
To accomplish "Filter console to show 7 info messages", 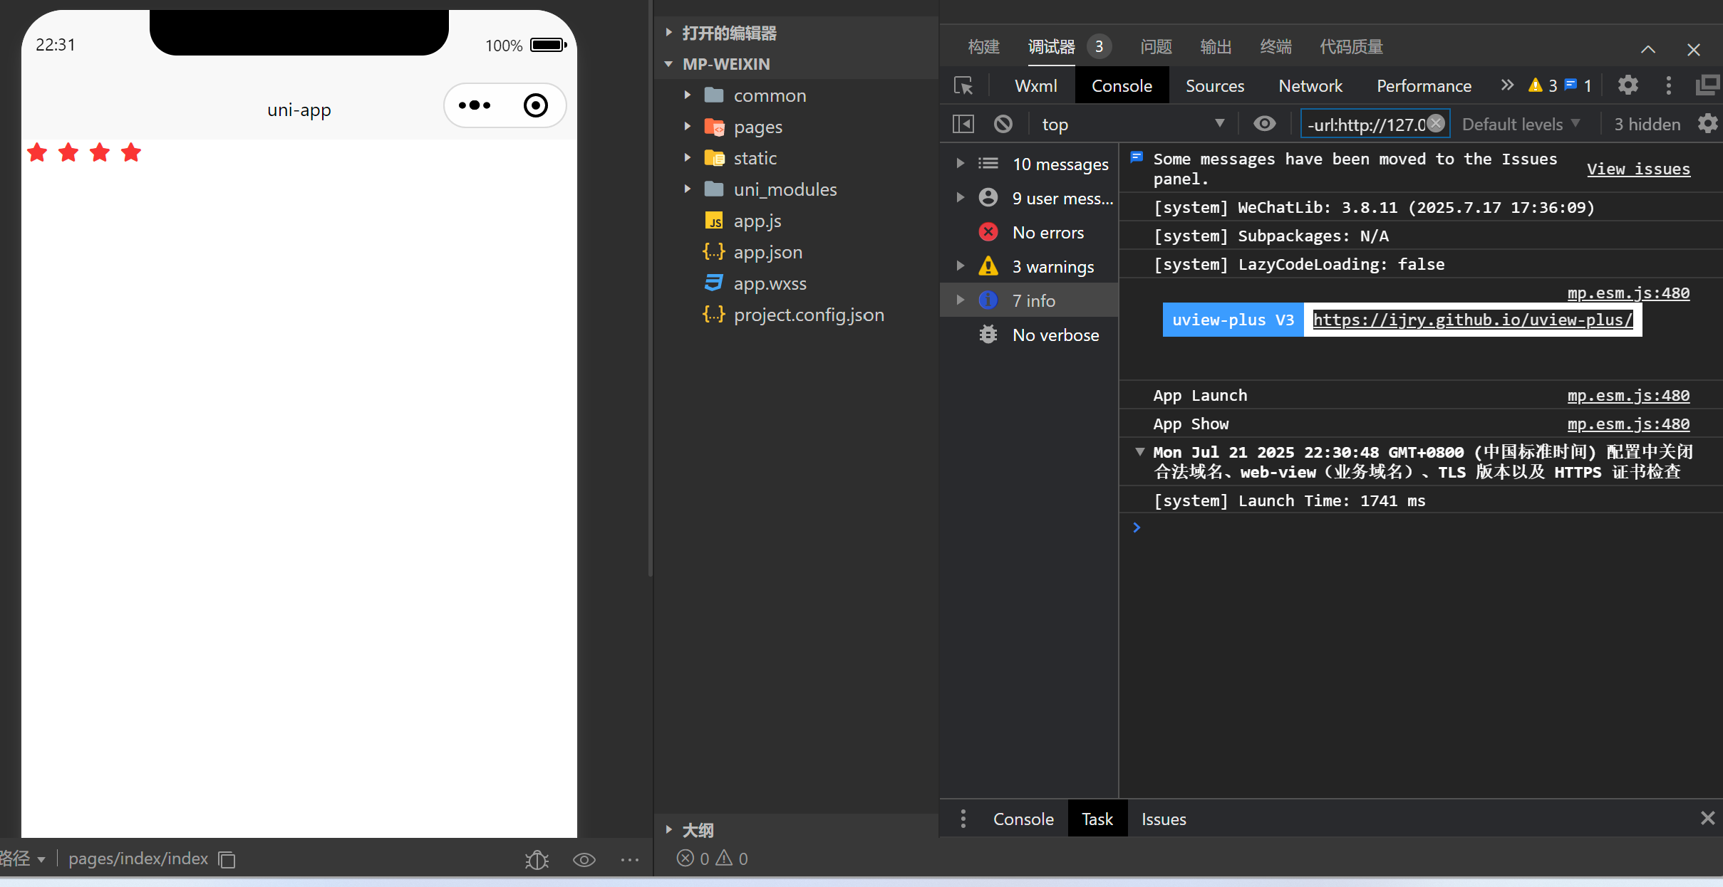I will [1033, 300].
